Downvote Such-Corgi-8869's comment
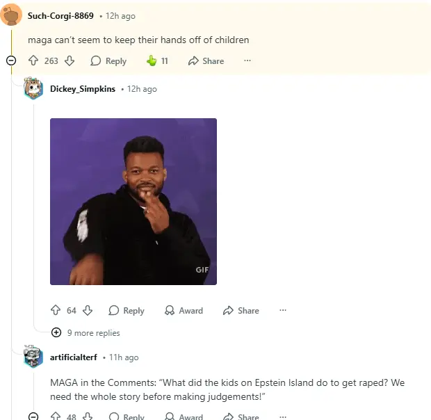Screen dimensions: 431x420 point(70,60)
